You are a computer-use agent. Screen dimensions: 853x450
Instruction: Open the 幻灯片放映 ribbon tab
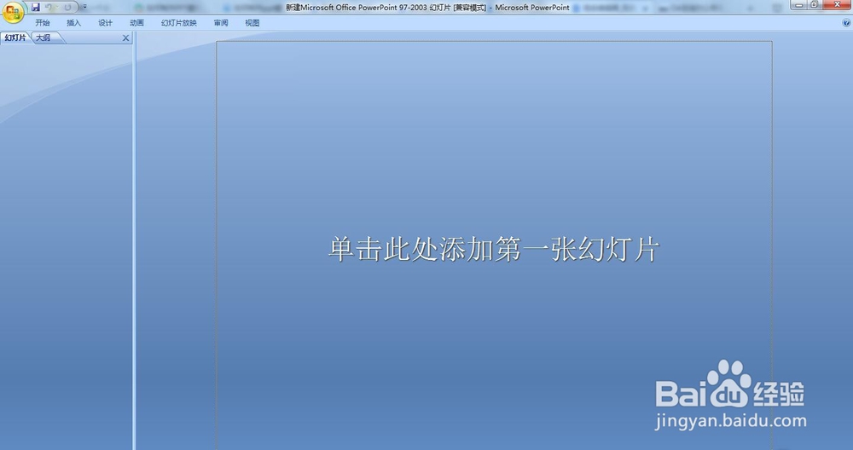click(x=179, y=23)
